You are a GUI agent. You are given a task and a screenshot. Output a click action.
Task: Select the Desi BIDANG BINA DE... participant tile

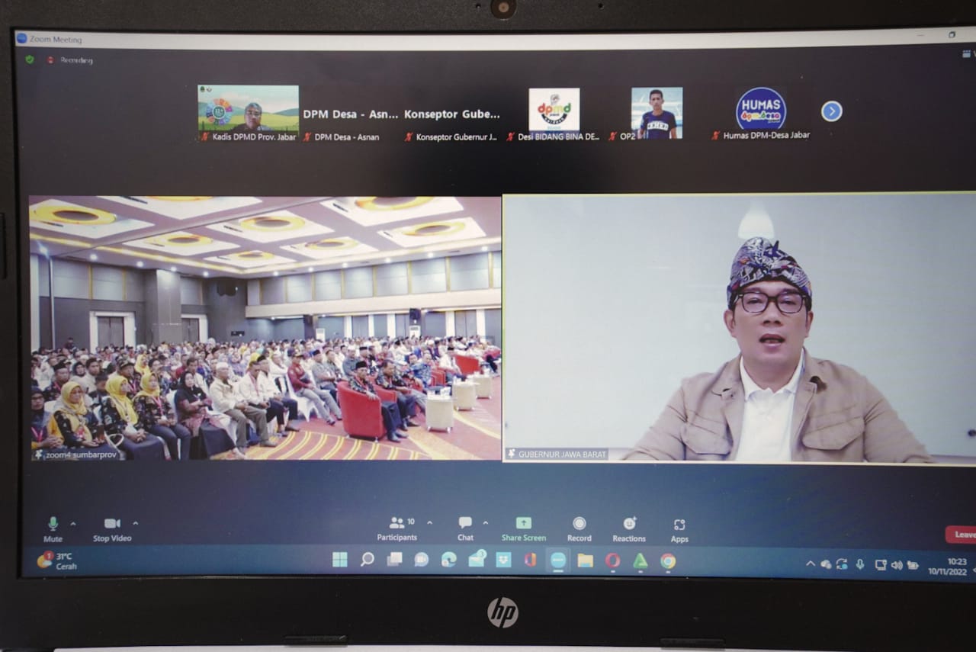554,114
